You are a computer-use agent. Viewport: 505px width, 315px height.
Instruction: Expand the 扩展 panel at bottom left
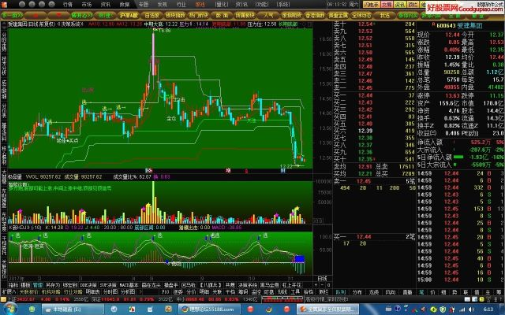point(7,291)
